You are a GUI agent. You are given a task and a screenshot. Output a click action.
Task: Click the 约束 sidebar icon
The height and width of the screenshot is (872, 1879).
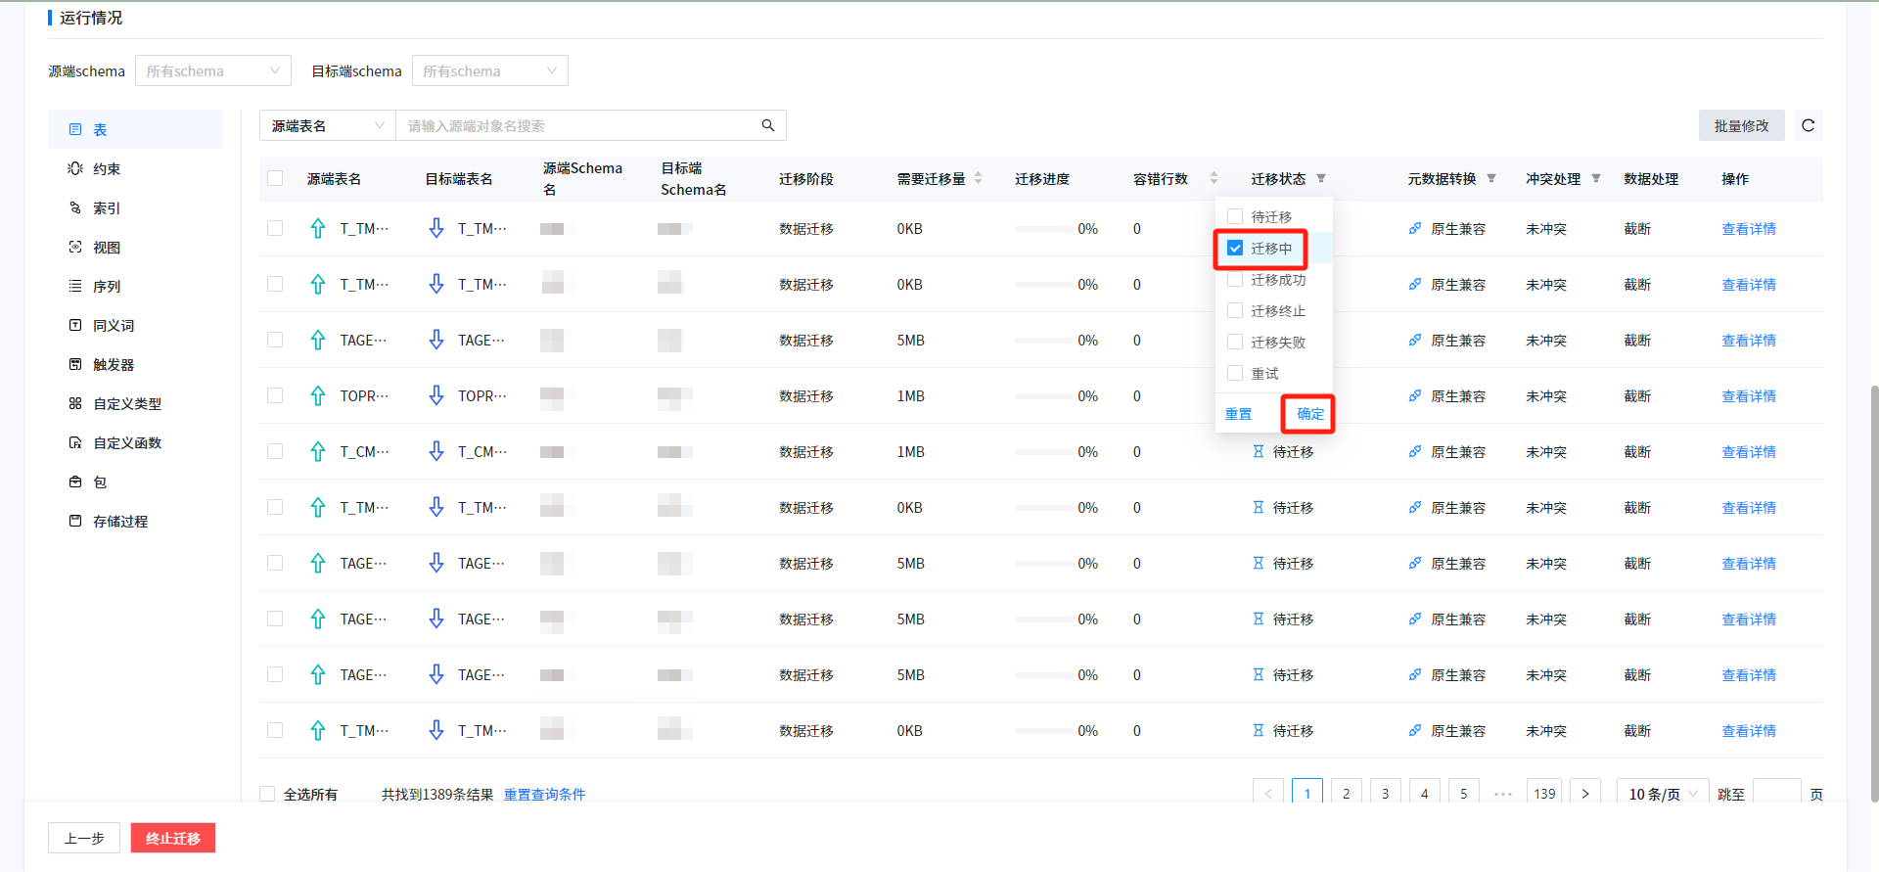[x=75, y=168]
